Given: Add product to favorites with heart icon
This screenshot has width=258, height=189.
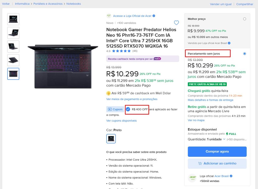Looking at the screenshot, I should [x=176, y=23].
